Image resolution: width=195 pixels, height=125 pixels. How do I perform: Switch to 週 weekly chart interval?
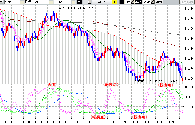tap(99, 2)
